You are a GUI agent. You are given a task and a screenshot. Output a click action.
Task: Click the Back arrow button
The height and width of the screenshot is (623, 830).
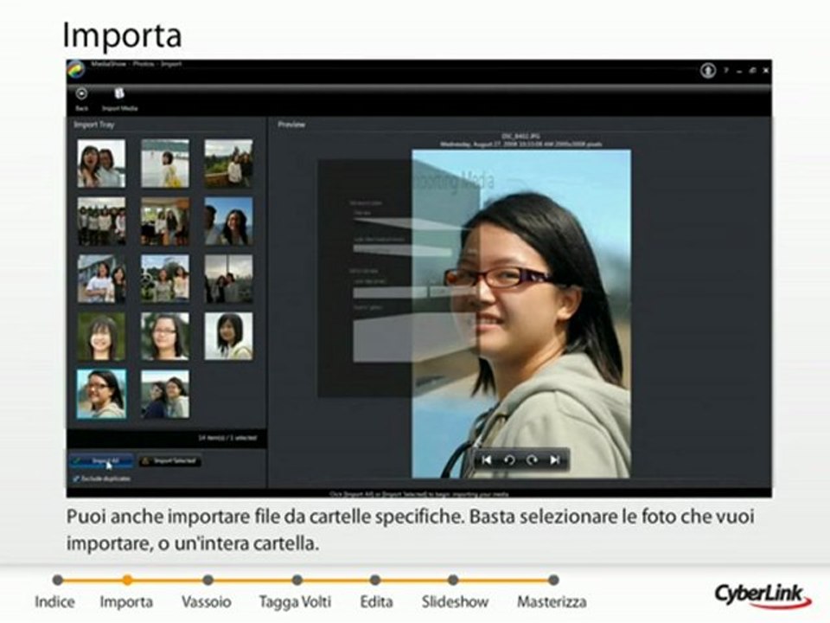coord(81,99)
